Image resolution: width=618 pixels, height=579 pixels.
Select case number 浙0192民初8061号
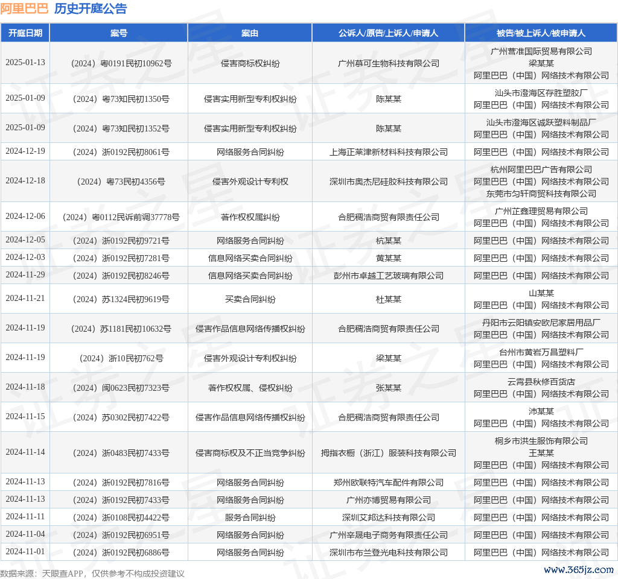click(136, 152)
